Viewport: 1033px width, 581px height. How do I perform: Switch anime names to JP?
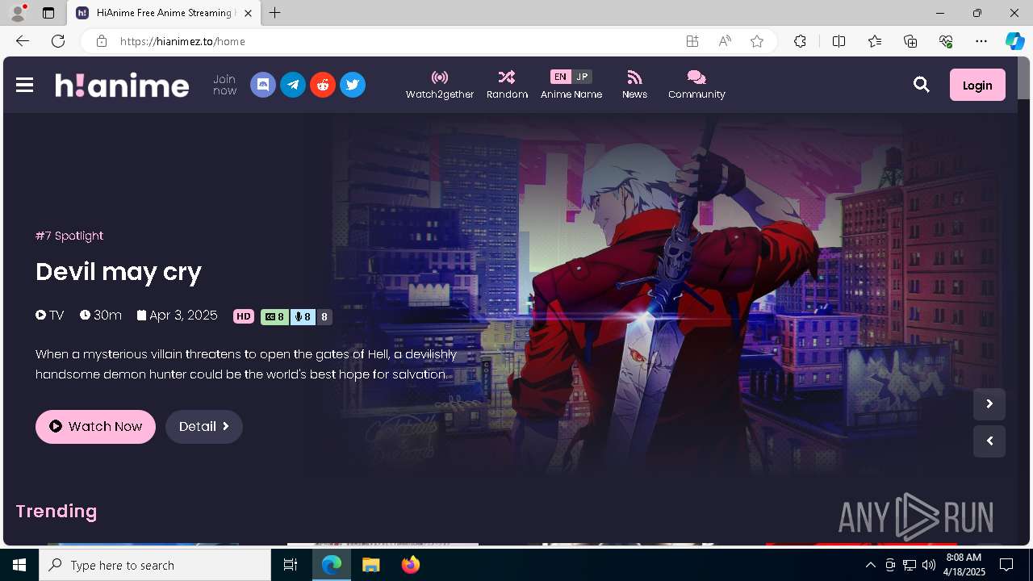tap(582, 77)
